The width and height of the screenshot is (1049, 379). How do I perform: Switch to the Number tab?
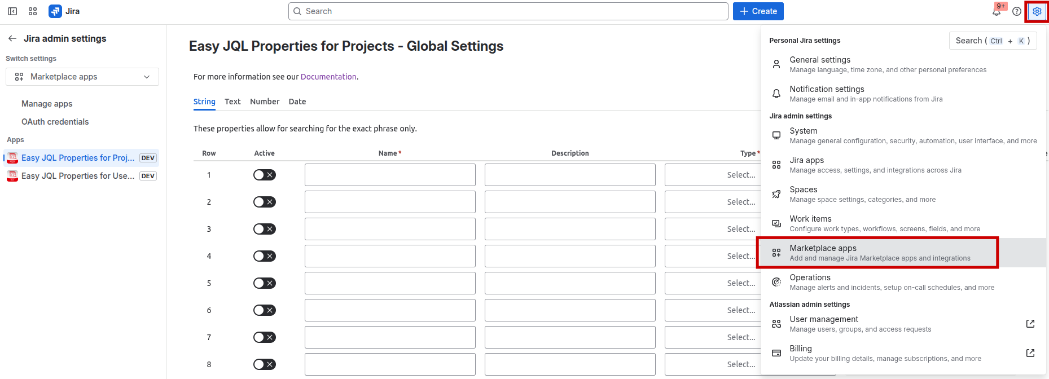(265, 102)
